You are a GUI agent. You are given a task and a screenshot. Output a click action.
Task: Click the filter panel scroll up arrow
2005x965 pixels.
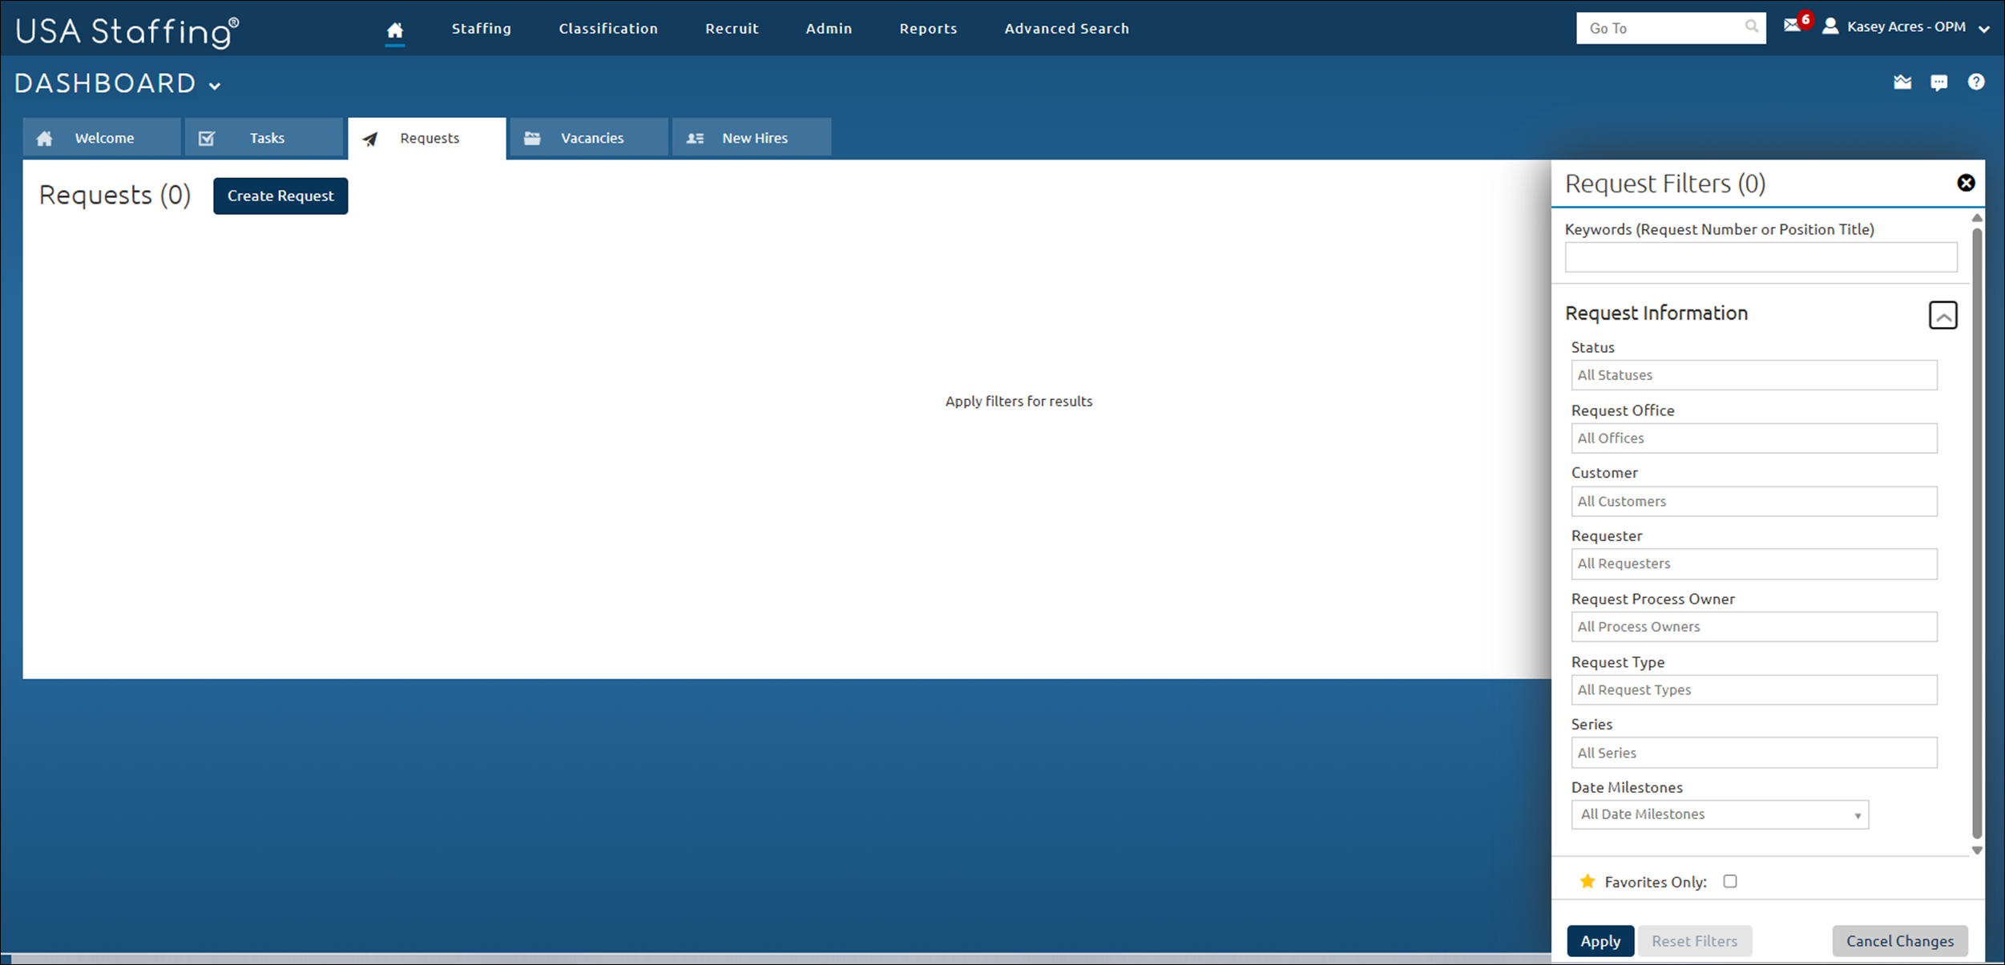1977,218
